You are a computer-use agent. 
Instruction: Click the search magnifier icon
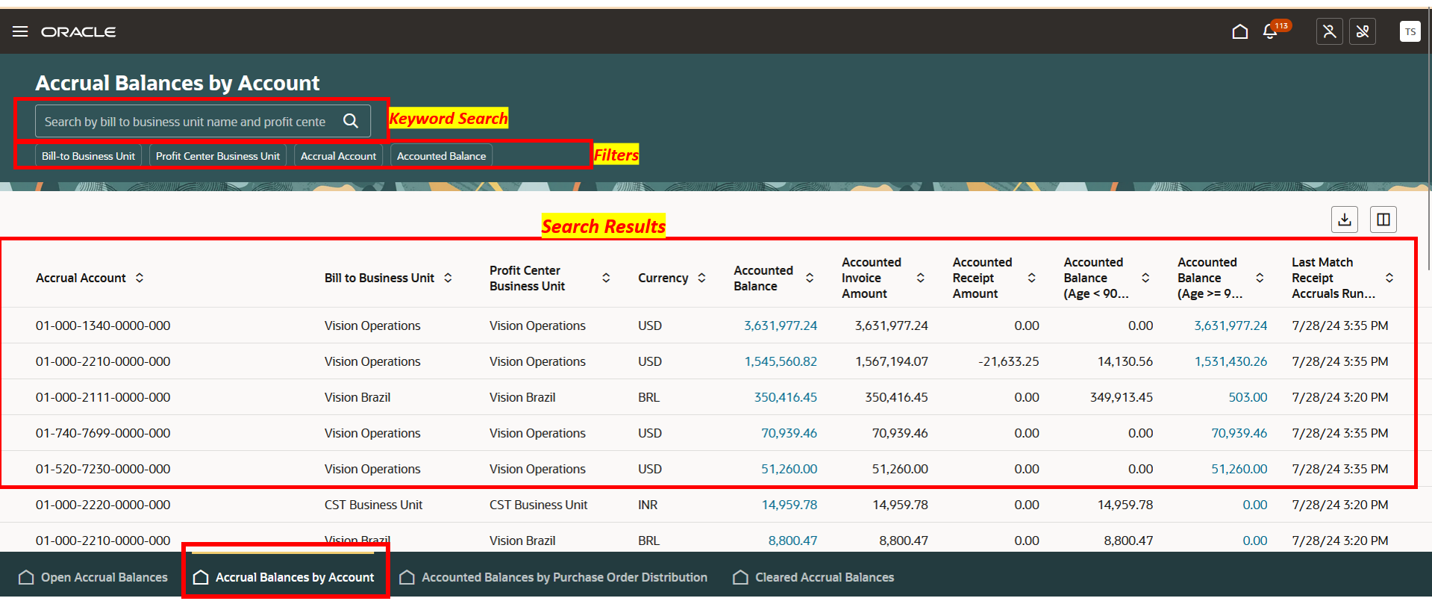point(351,121)
